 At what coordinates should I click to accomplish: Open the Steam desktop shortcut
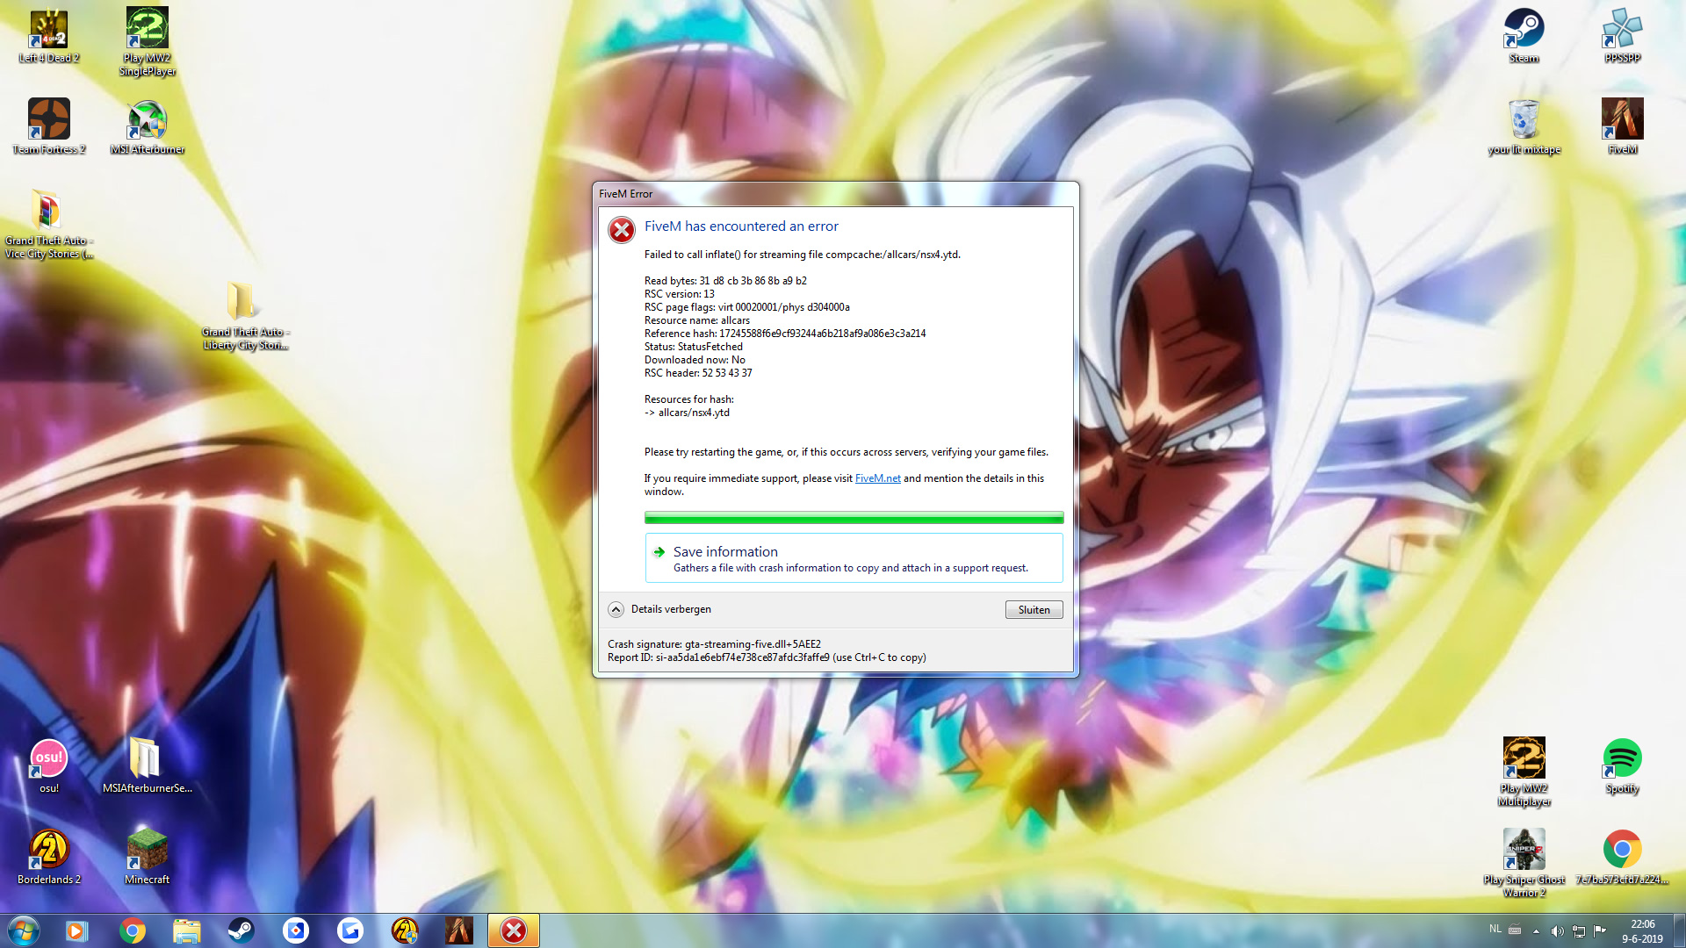point(1524,29)
